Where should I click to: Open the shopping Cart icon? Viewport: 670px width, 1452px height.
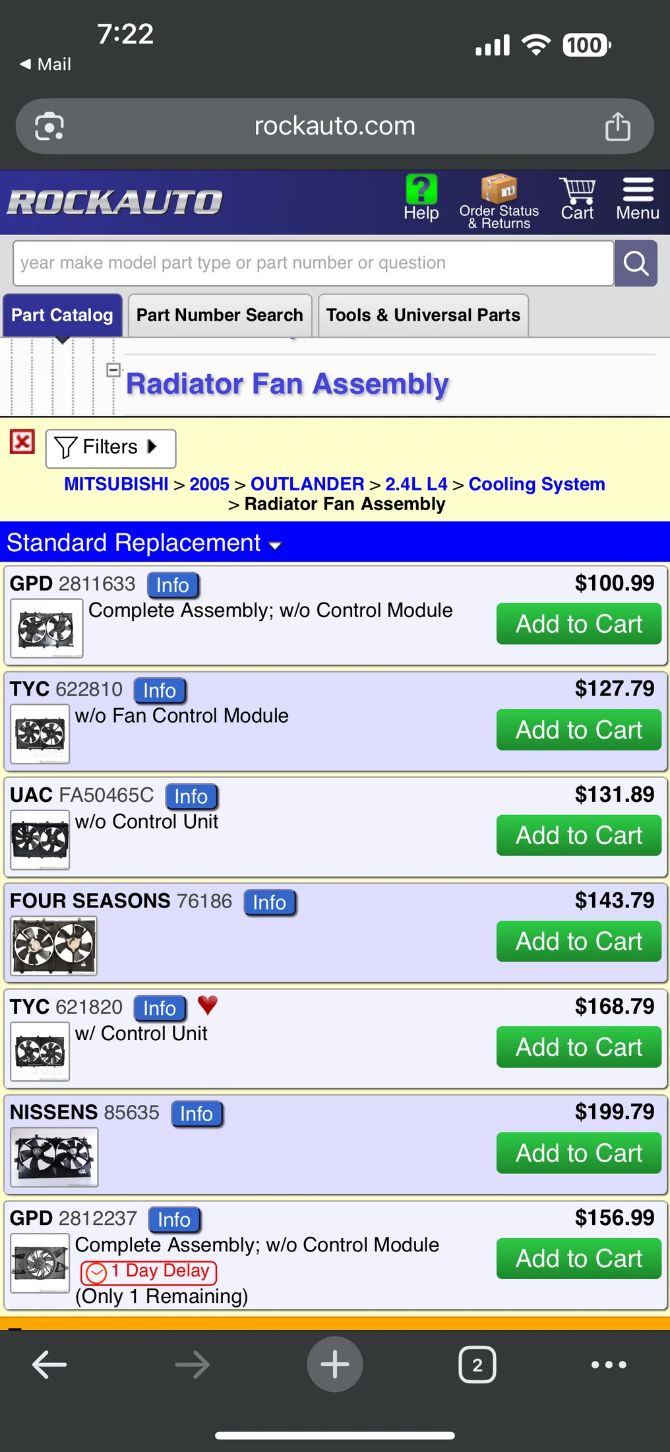click(577, 191)
